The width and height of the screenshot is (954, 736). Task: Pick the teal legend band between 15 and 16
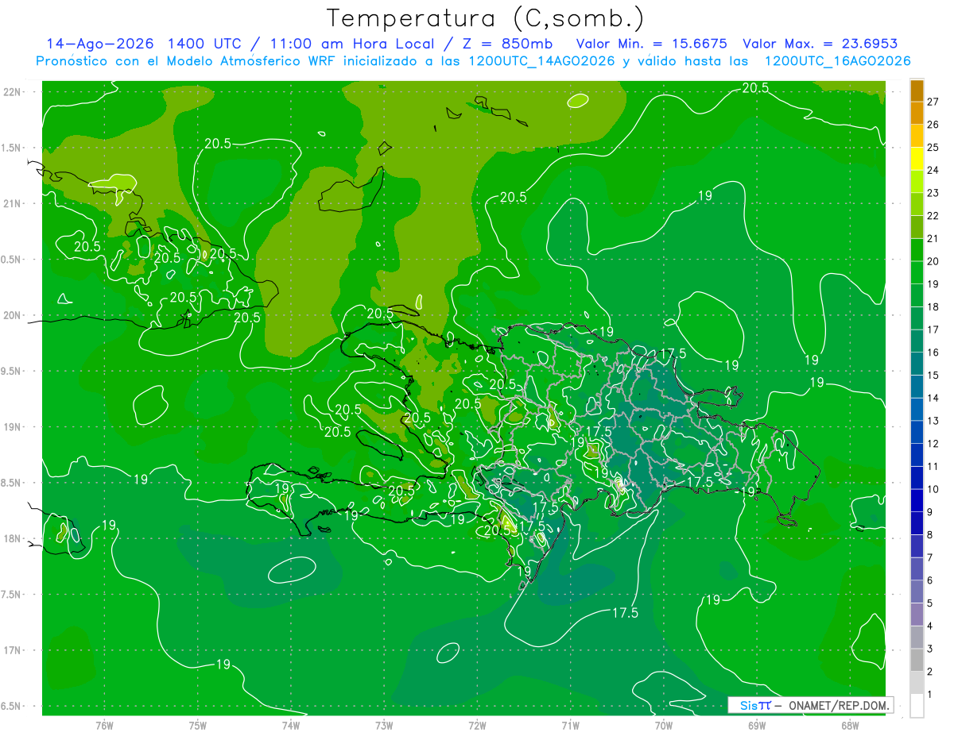[917, 364]
